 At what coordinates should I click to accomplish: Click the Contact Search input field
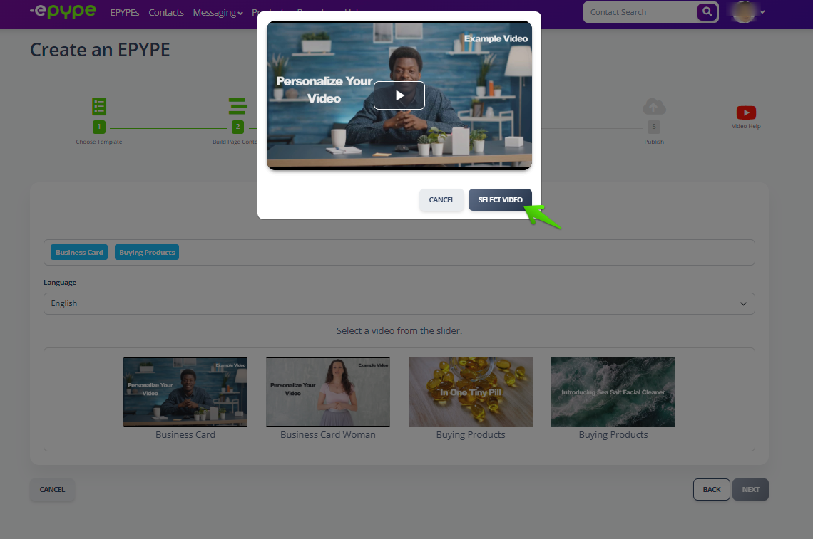pyautogui.click(x=640, y=12)
